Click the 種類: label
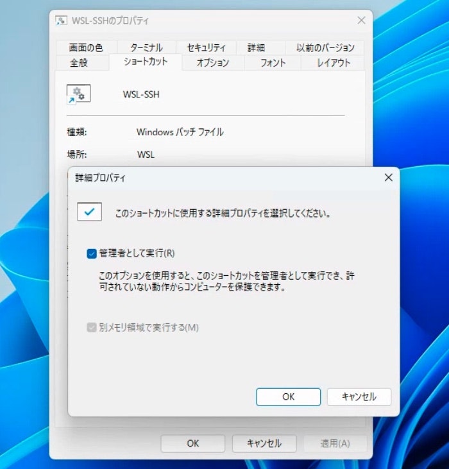Image resolution: width=449 pixels, height=469 pixels. 77,132
